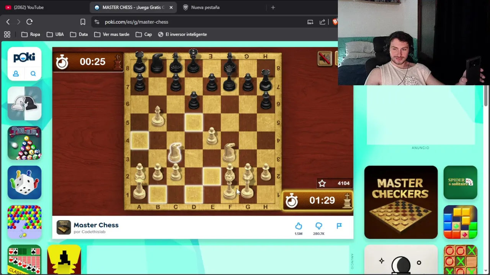Open Pool Club game thumbnail

[x=24, y=143]
